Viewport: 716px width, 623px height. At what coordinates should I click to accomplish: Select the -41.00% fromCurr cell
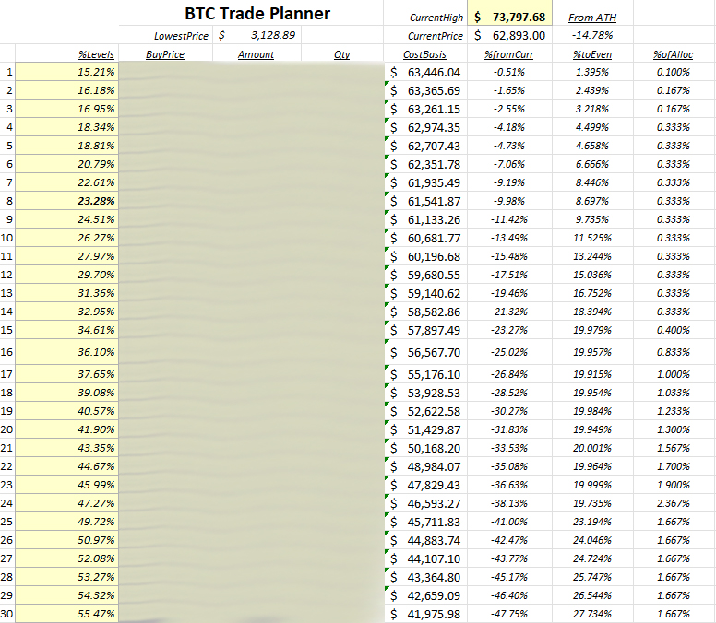coord(509,522)
